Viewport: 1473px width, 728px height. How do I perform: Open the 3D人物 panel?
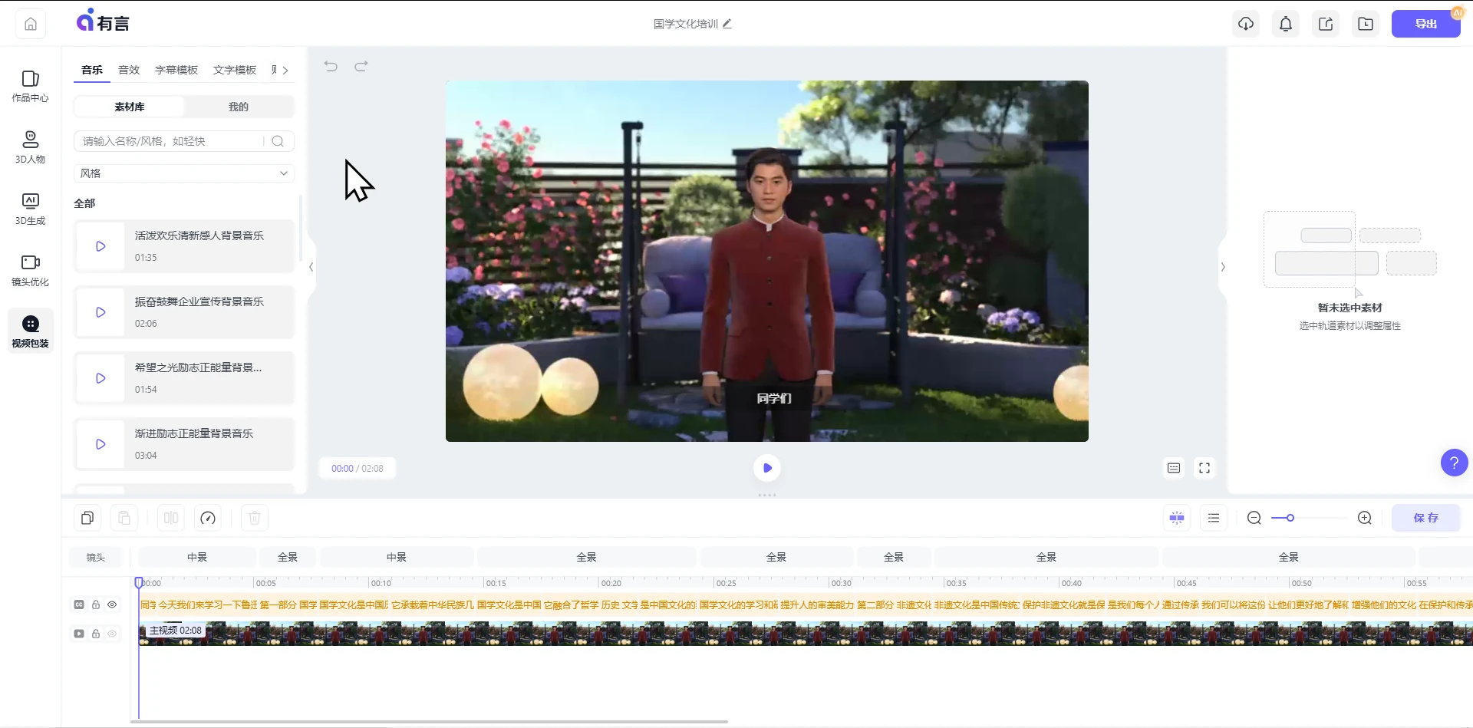click(30, 147)
